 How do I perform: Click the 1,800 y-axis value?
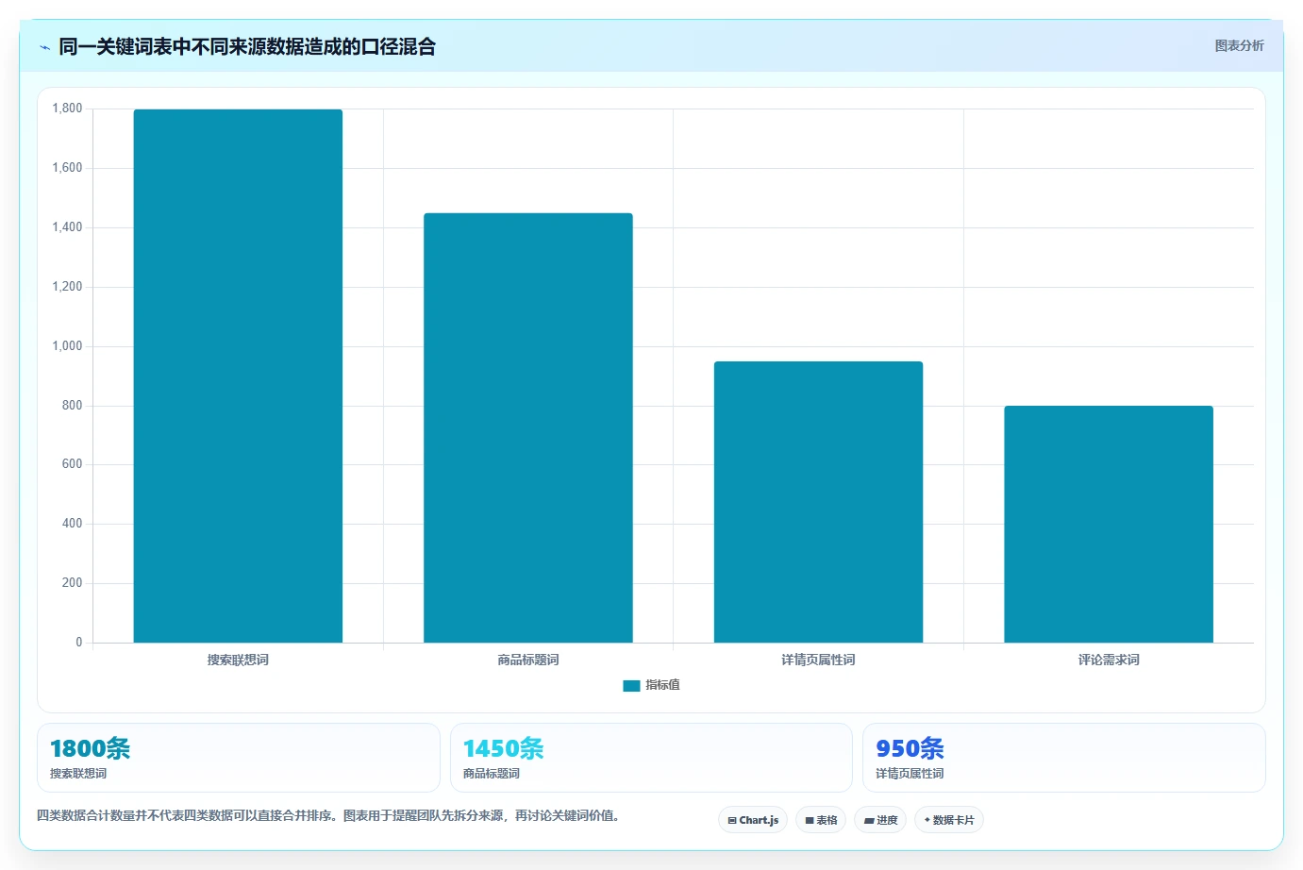pos(67,109)
